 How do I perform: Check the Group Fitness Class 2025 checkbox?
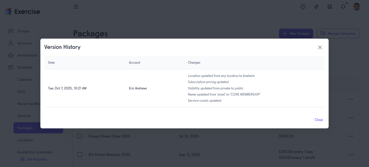(x=80, y=136)
